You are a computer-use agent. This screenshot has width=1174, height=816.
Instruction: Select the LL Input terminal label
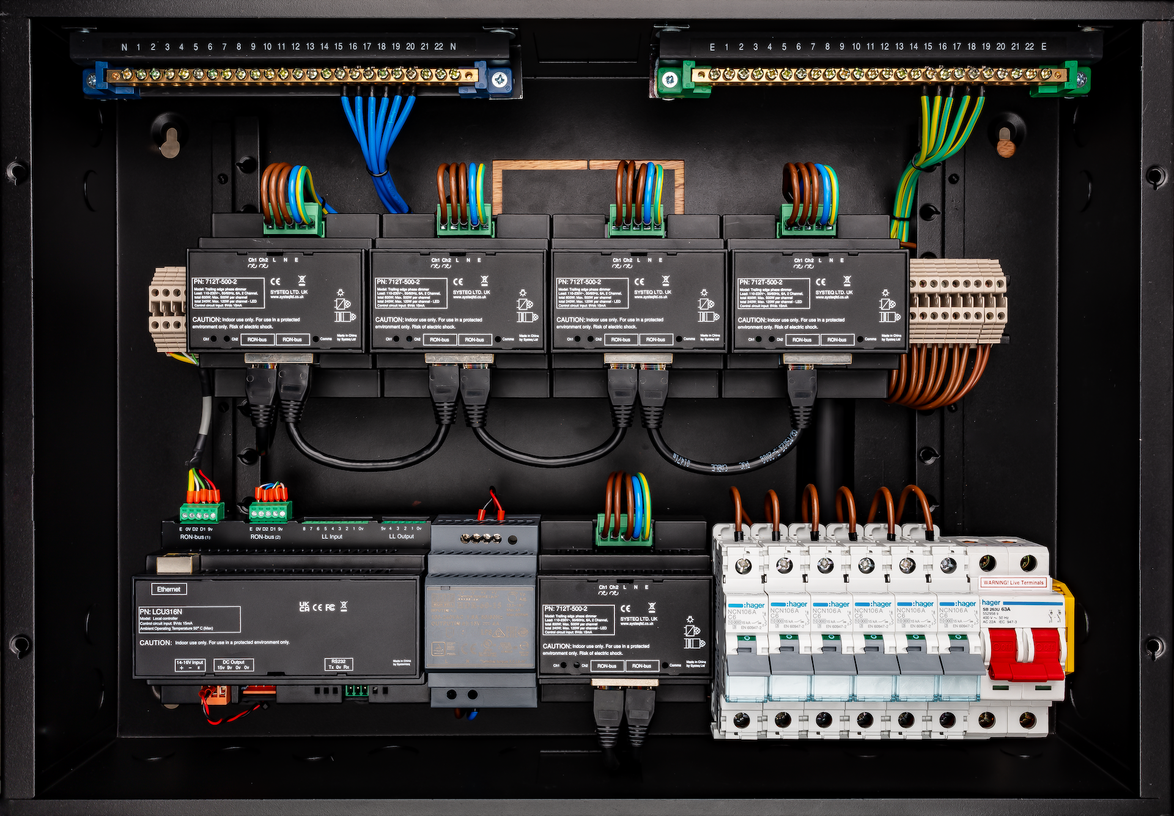[332, 537]
